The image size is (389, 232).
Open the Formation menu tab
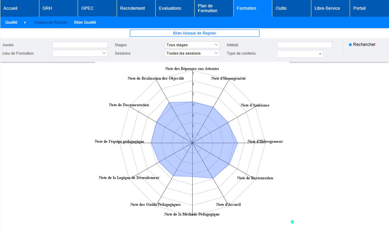click(246, 8)
